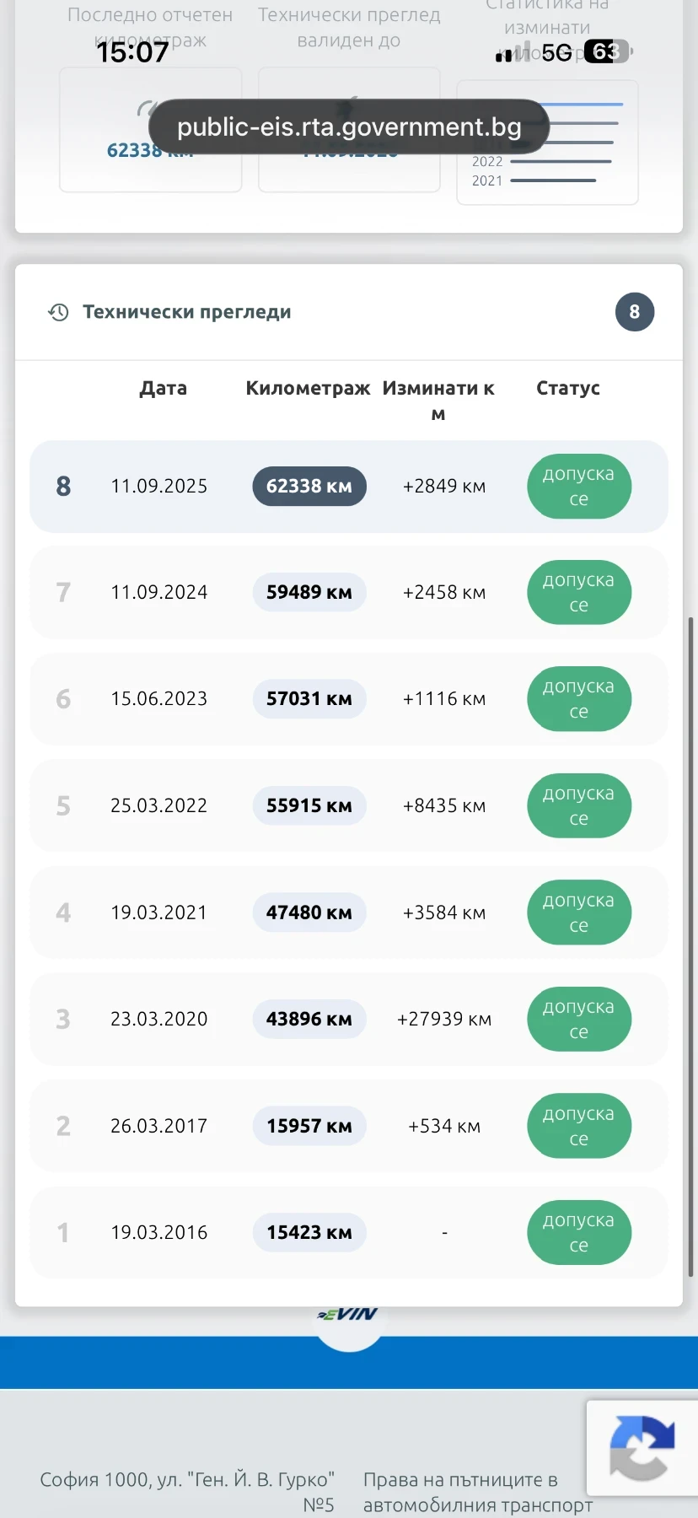Click the 15423 км mileage badge
This screenshot has height=1518, width=698.
(x=309, y=1233)
